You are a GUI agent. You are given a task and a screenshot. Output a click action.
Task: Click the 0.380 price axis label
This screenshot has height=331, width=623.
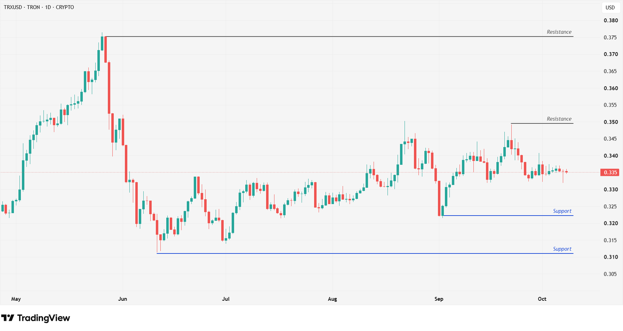(x=611, y=20)
